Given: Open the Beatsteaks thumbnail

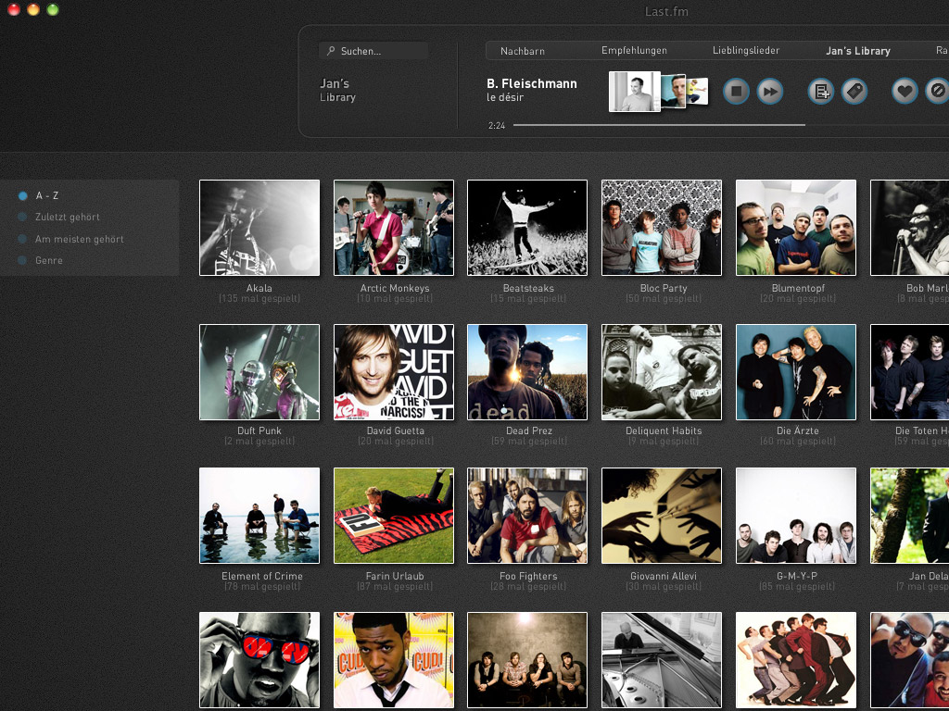Looking at the screenshot, I should coord(527,228).
